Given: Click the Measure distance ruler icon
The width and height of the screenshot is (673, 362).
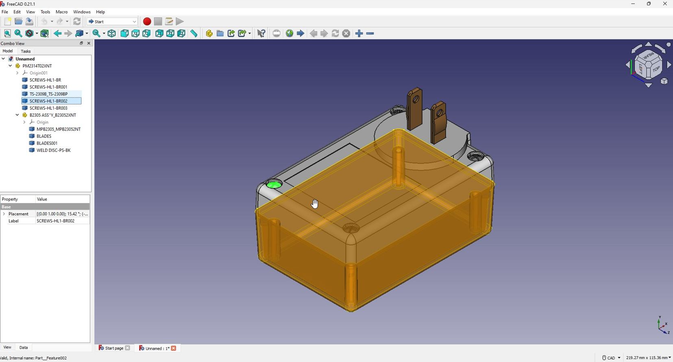Looking at the screenshot, I should tap(194, 34).
